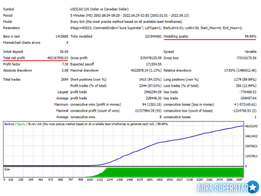
Task: Click the Absolute drawdown value 2.08
Action: (65, 70)
